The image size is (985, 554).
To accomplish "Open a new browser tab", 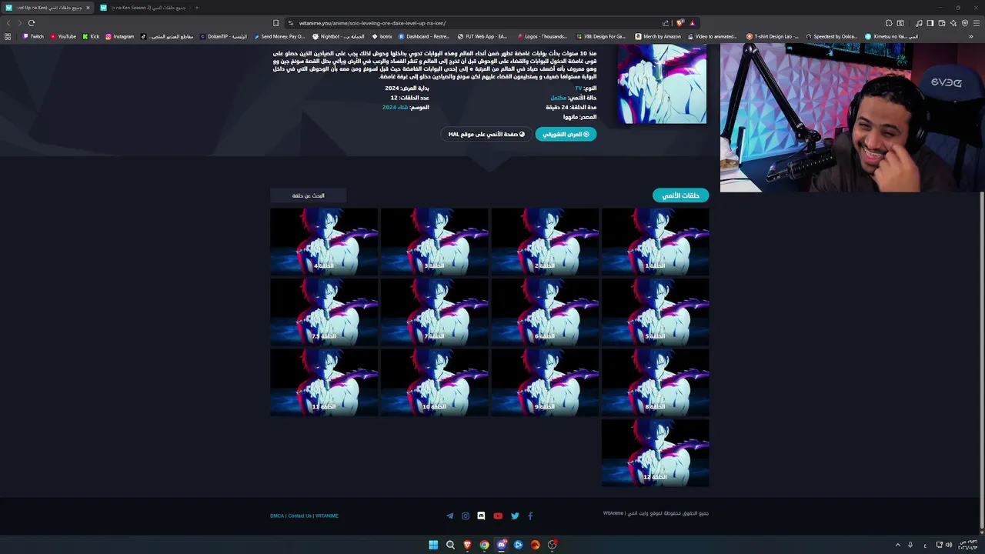I will tap(196, 8).
